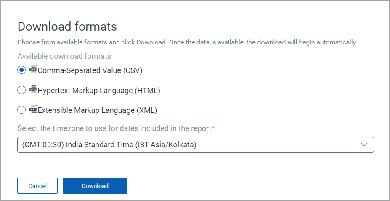Click the 'Once the data is available' sentence
Image resolution: width=390 pixels, height=201 pixels.
click(263, 42)
